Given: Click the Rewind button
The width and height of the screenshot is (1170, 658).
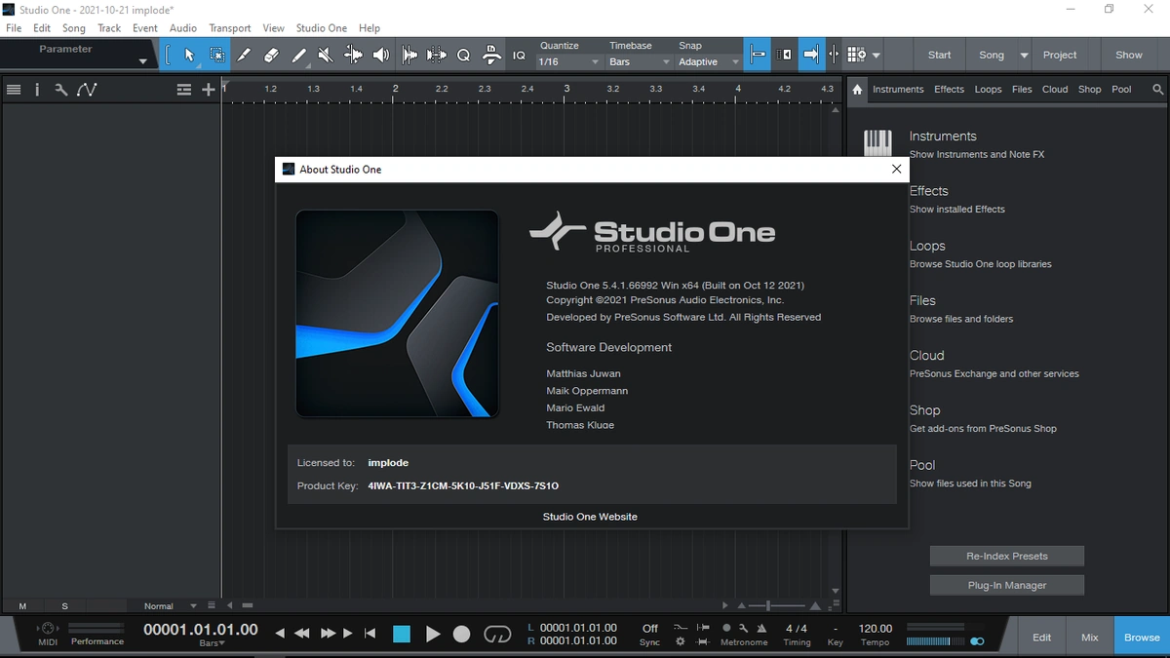Looking at the screenshot, I should (x=301, y=634).
